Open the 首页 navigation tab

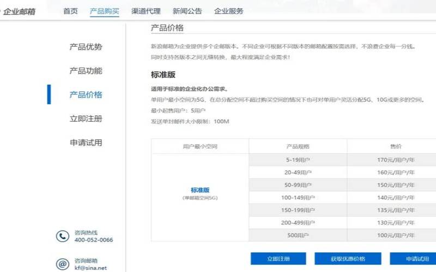pyautogui.click(x=70, y=11)
